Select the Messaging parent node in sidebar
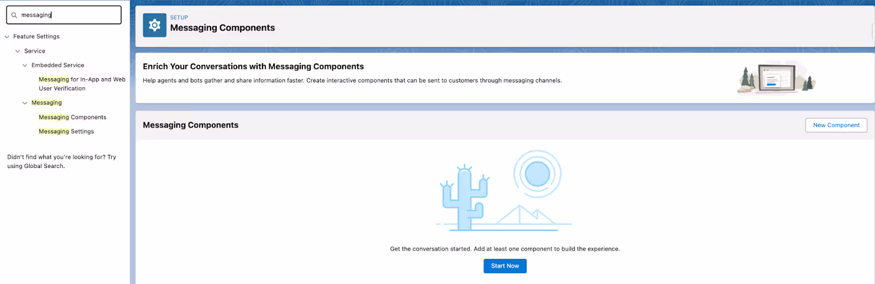This screenshot has width=875, height=284. [46, 103]
